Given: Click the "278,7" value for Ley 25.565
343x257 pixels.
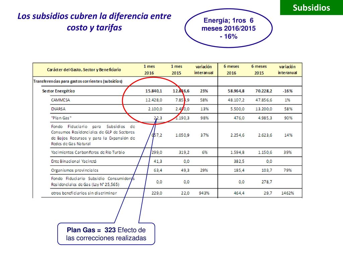Looking at the screenshot, I should coord(267,182).
